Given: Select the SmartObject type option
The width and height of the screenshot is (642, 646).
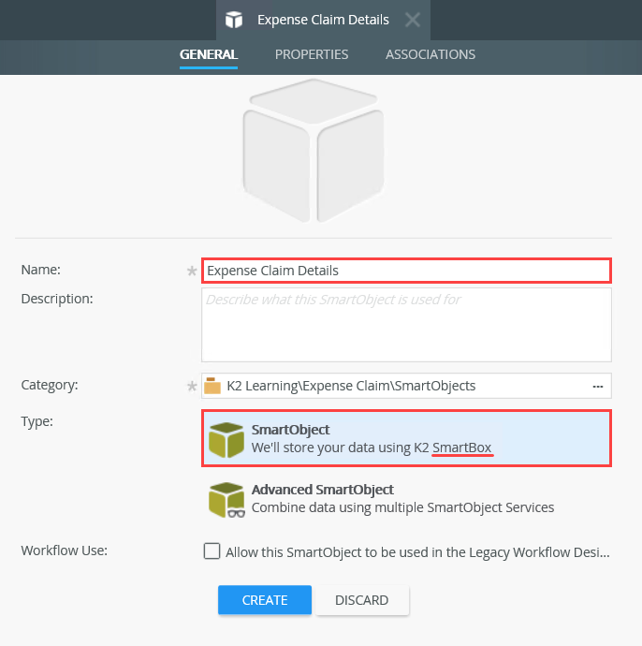Looking at the screenshot, I should tap(406, 438).
